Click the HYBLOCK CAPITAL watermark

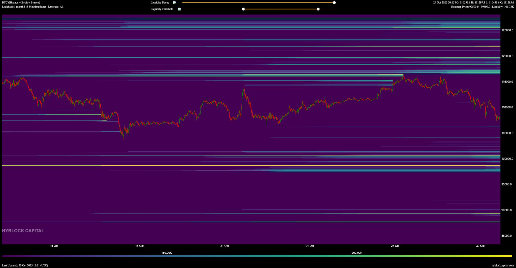(x=23, y=231)
